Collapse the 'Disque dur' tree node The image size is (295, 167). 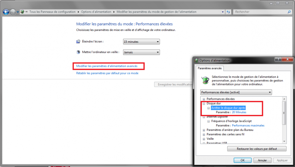204,104
